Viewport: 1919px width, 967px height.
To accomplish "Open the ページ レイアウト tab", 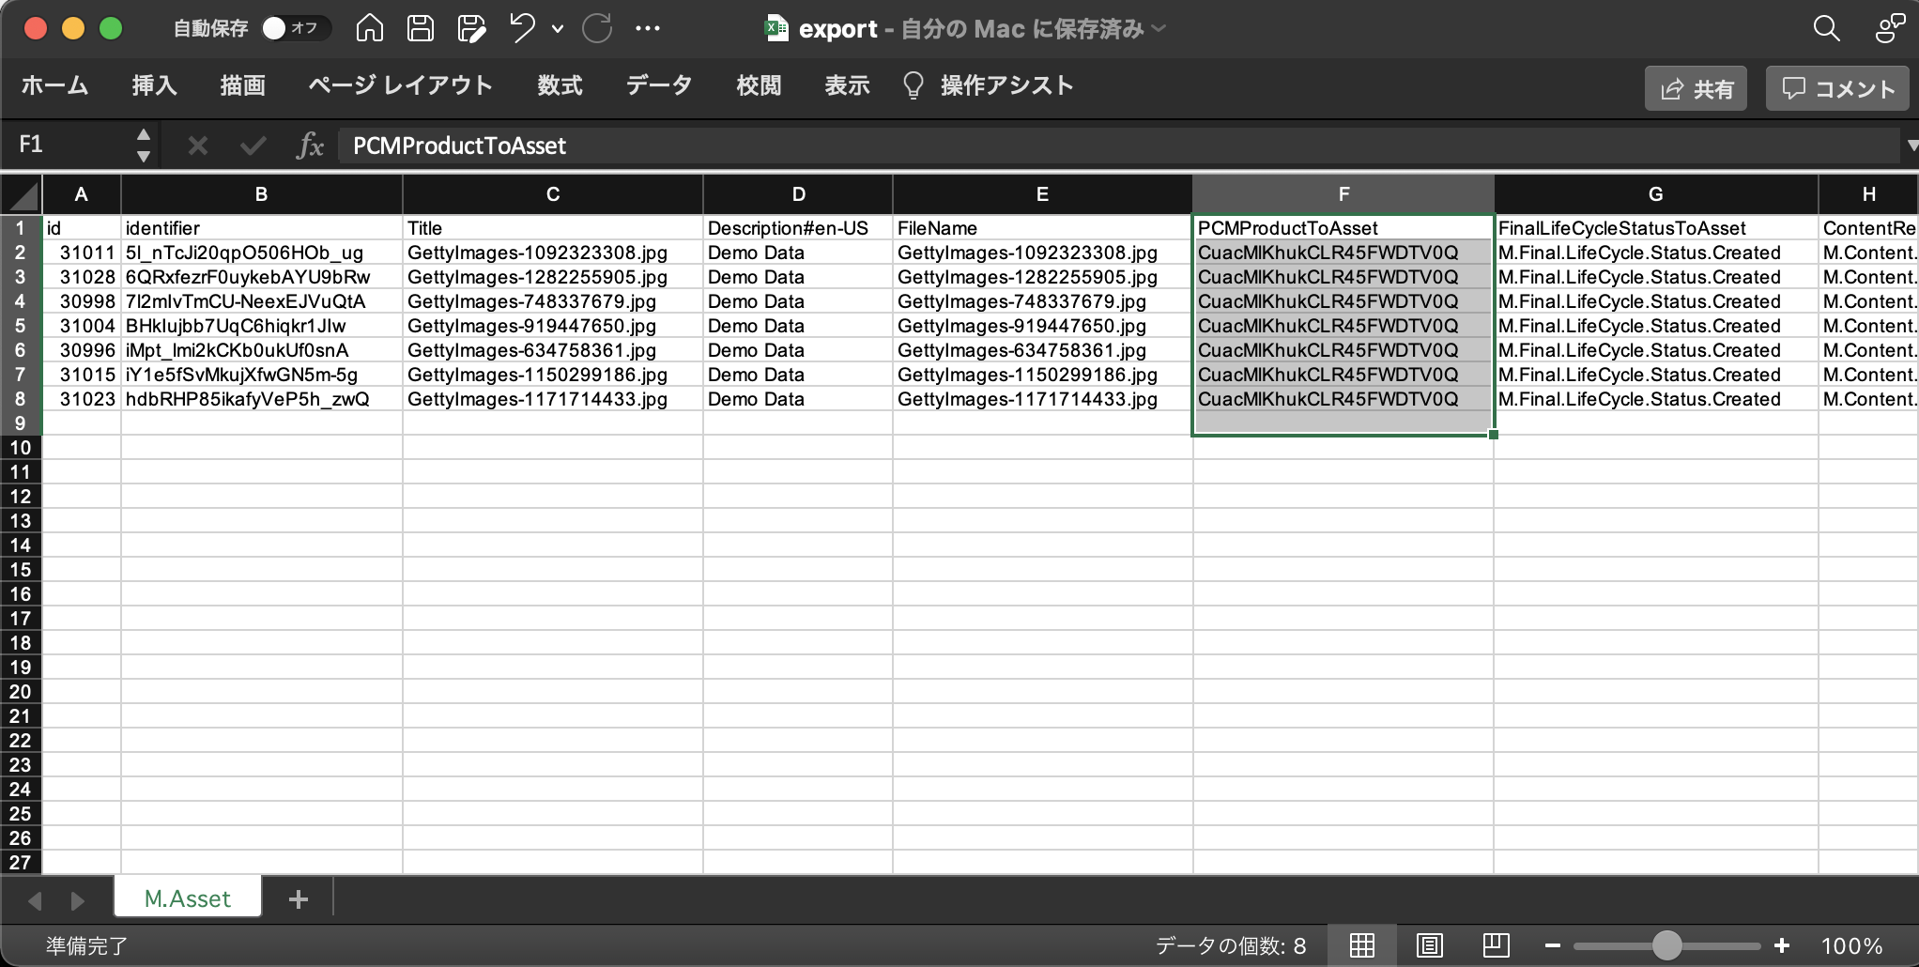I will click(401, 85).
